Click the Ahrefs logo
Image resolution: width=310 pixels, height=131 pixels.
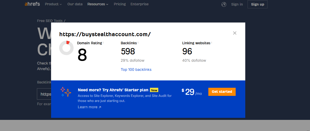click(32, 4)
